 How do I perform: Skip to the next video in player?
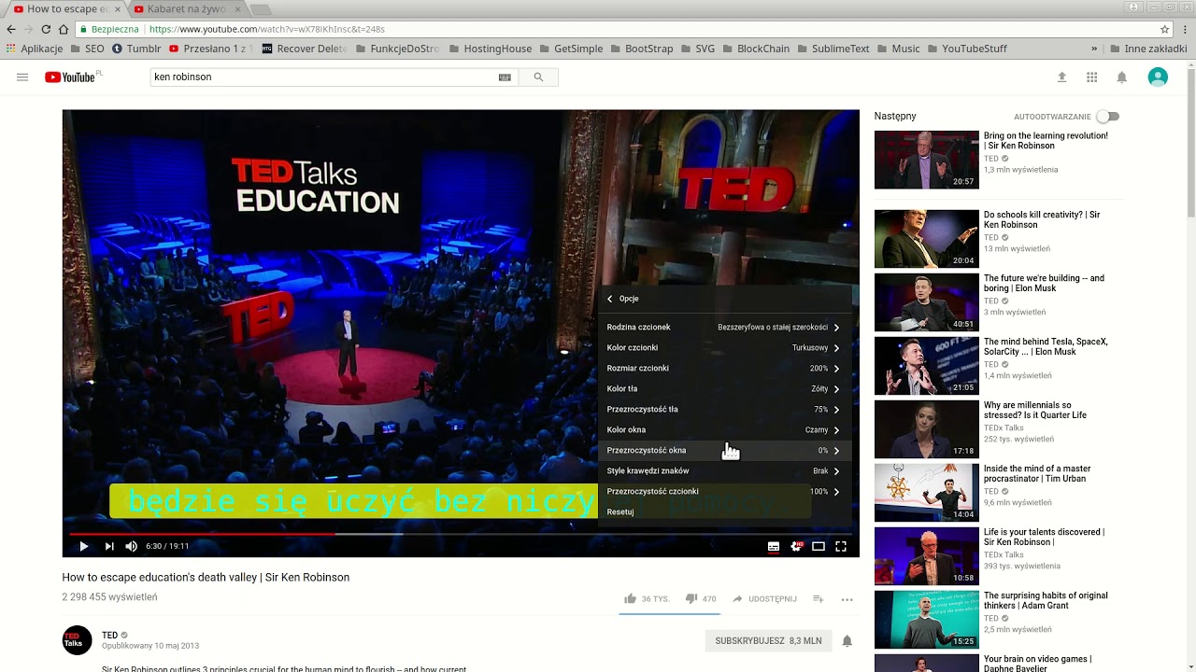coord(109,546)
